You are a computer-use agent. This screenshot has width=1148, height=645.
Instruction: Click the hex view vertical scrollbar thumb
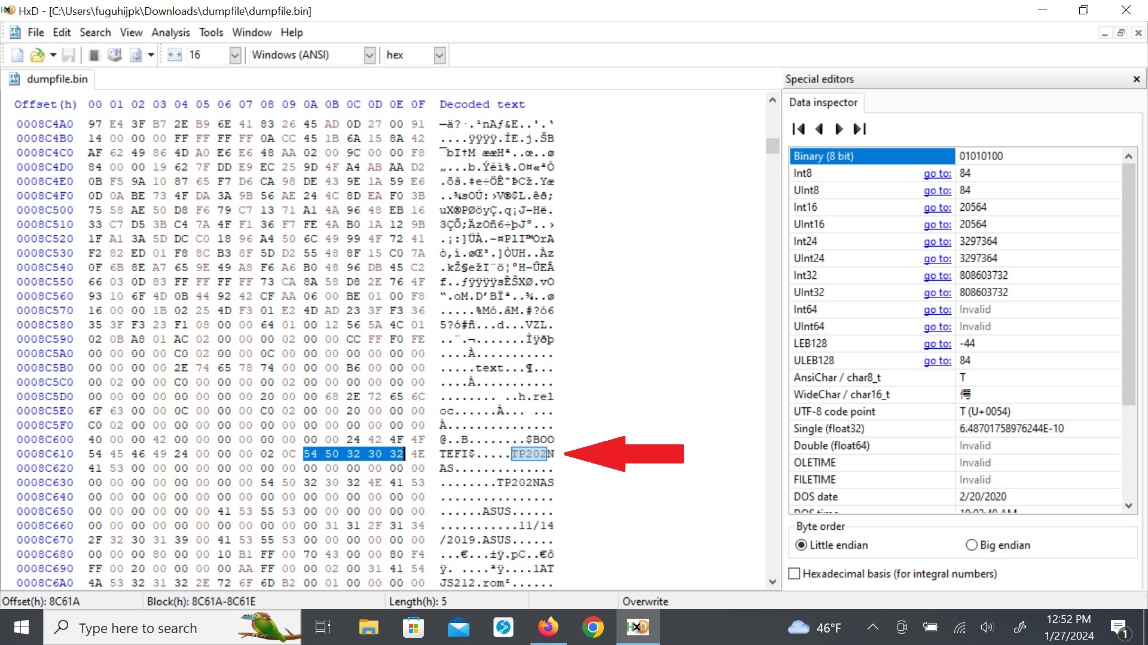pos(773,146)
